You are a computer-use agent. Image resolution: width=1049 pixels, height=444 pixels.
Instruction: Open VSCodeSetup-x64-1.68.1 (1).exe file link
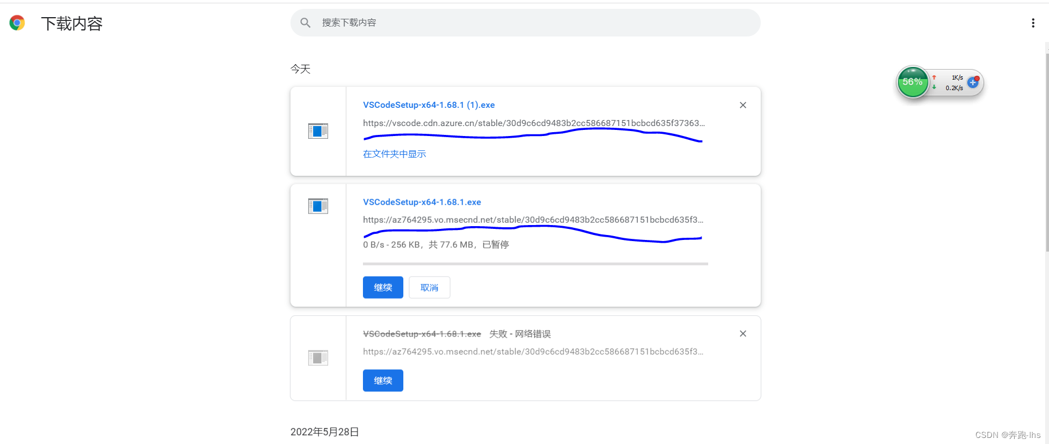(x=429, y=105)
